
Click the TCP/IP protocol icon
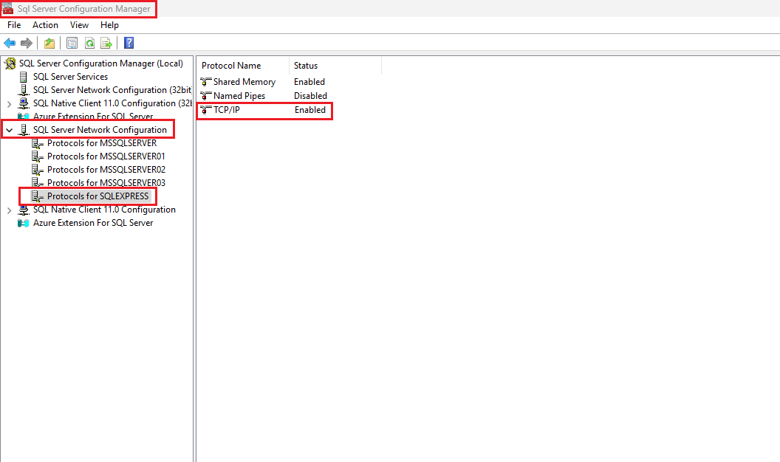pyautogui.click(x=206, y=110)
